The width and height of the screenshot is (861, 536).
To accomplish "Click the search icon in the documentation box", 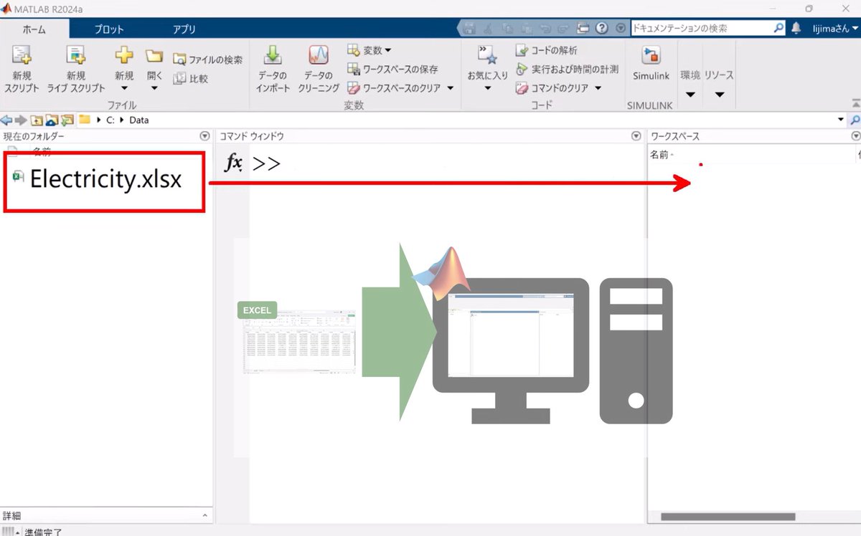I will click(x=779, y=29).
